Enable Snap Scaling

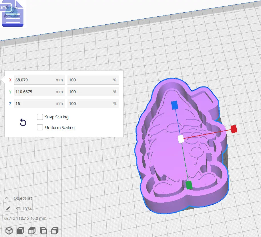[40, 117]
